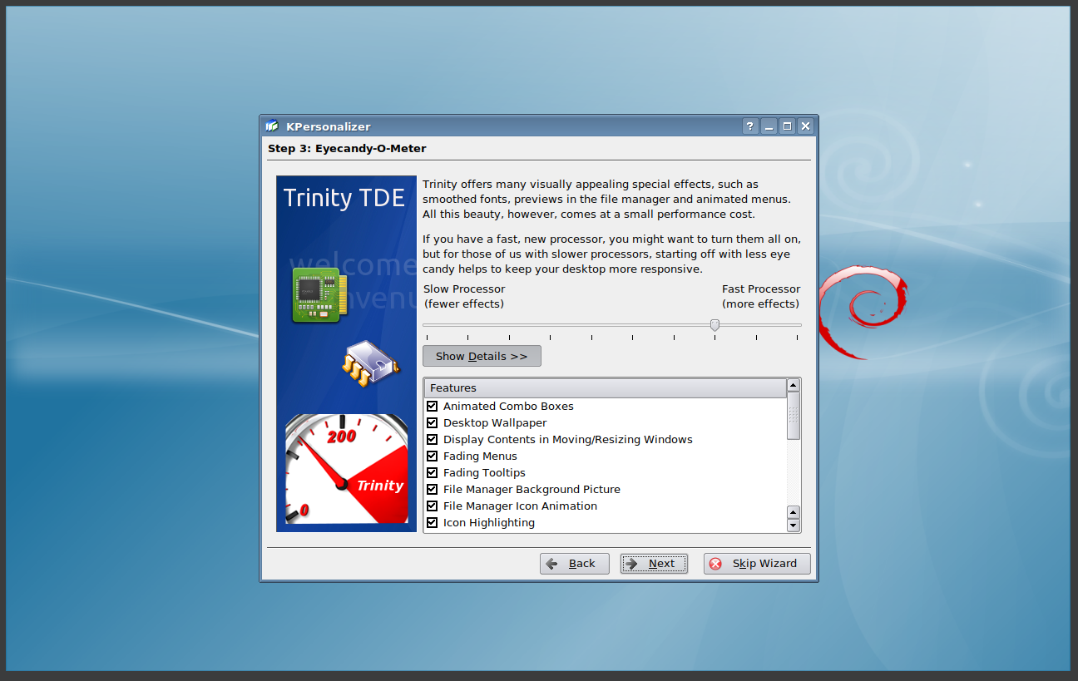Click the KPersonalizer title bar app icon
The width and height of the screenshot is (1078, 681).
click(x=272, y=126)
